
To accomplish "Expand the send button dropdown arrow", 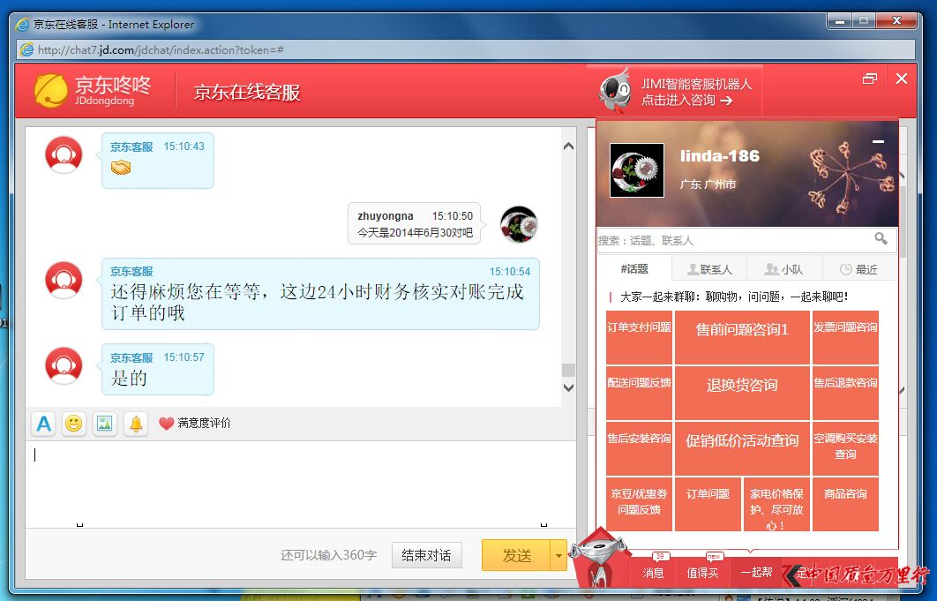I will click(x=558, y=555).
